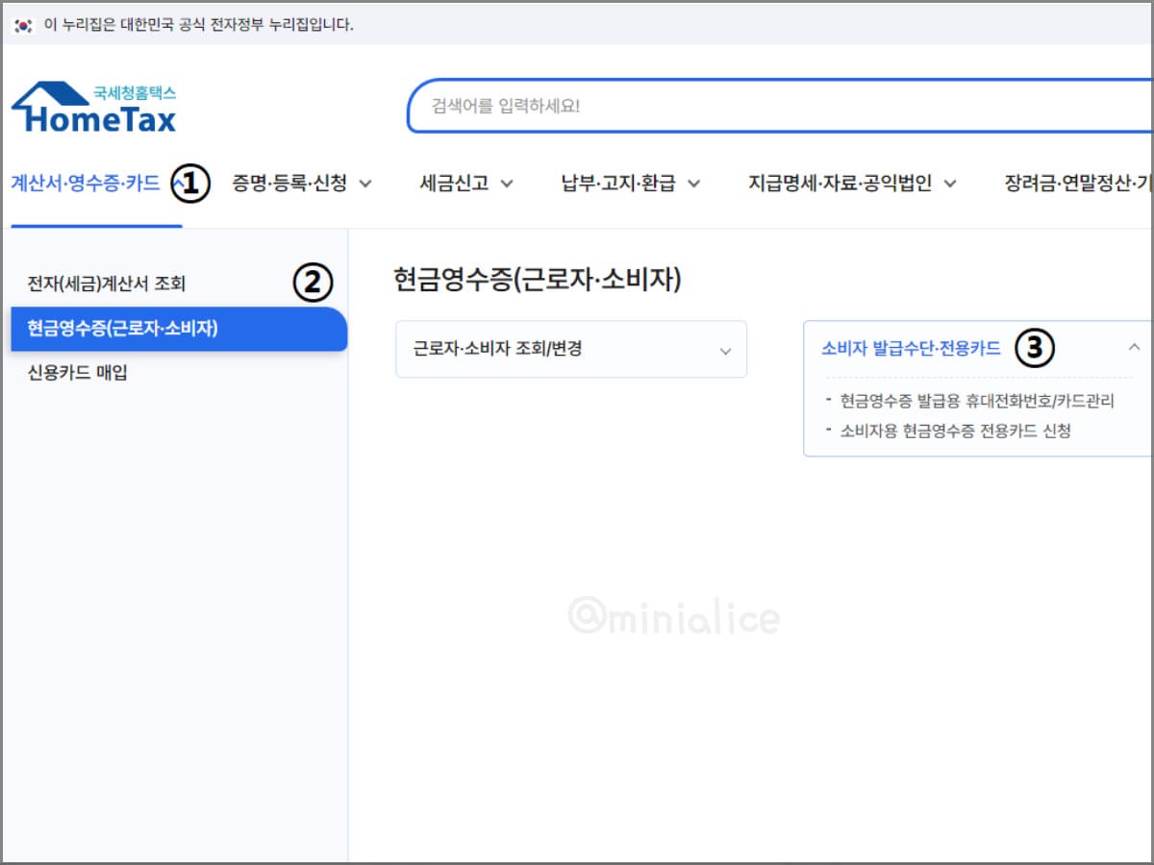
Task: Expand the 세금신고 dropdown chevron
Action: coord(507,185)
